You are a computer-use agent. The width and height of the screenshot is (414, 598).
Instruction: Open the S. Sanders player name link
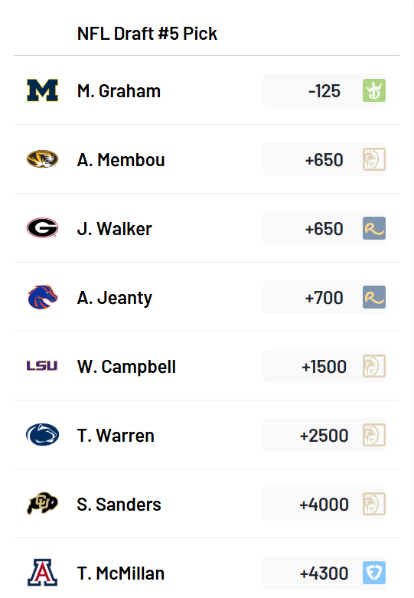[119, 504]
